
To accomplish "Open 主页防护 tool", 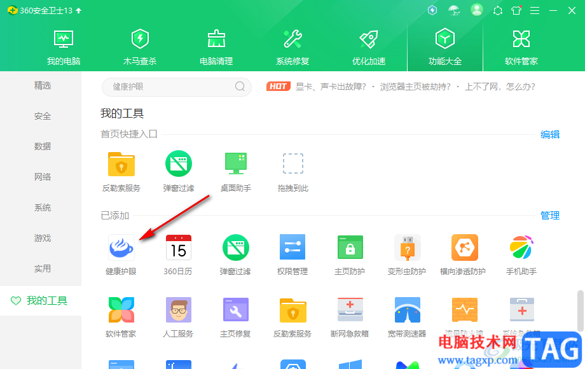I will [350, 255].
